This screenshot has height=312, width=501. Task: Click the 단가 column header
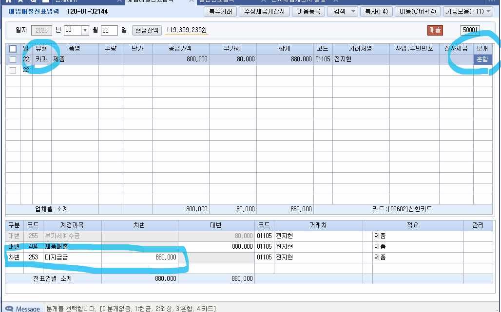(137, 49)
